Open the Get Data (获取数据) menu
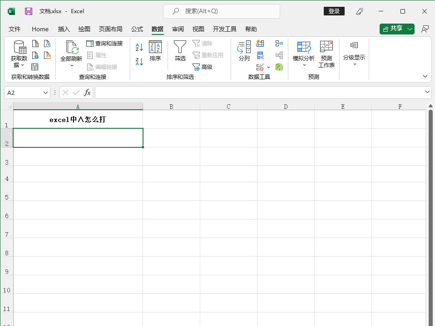The width and height of the screenshot is (435, 326). pos(19,54)
